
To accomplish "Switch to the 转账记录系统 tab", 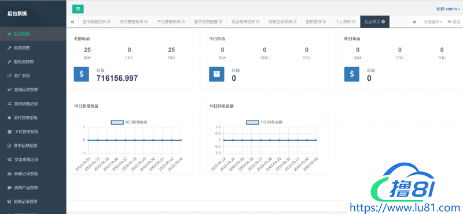I will coord(280,22).
